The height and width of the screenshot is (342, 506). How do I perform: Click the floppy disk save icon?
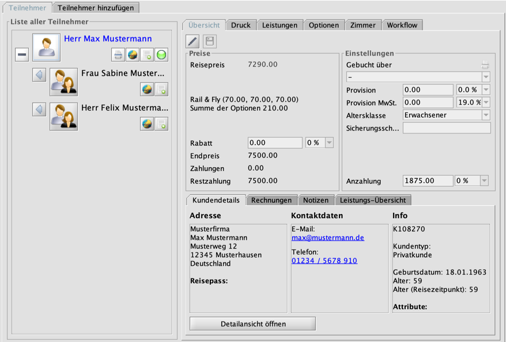click(210, 41)
